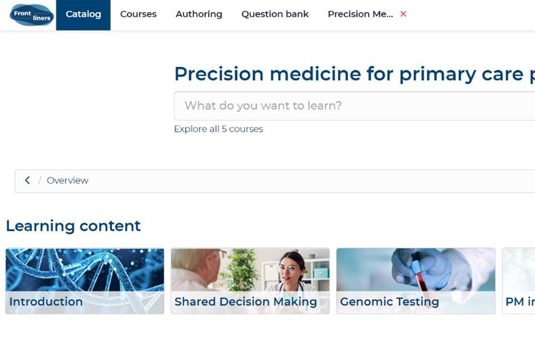Switch to the Courses tab
Image resolution: width=535 pixels, height=356 pixels.
[x=138, y=14]
